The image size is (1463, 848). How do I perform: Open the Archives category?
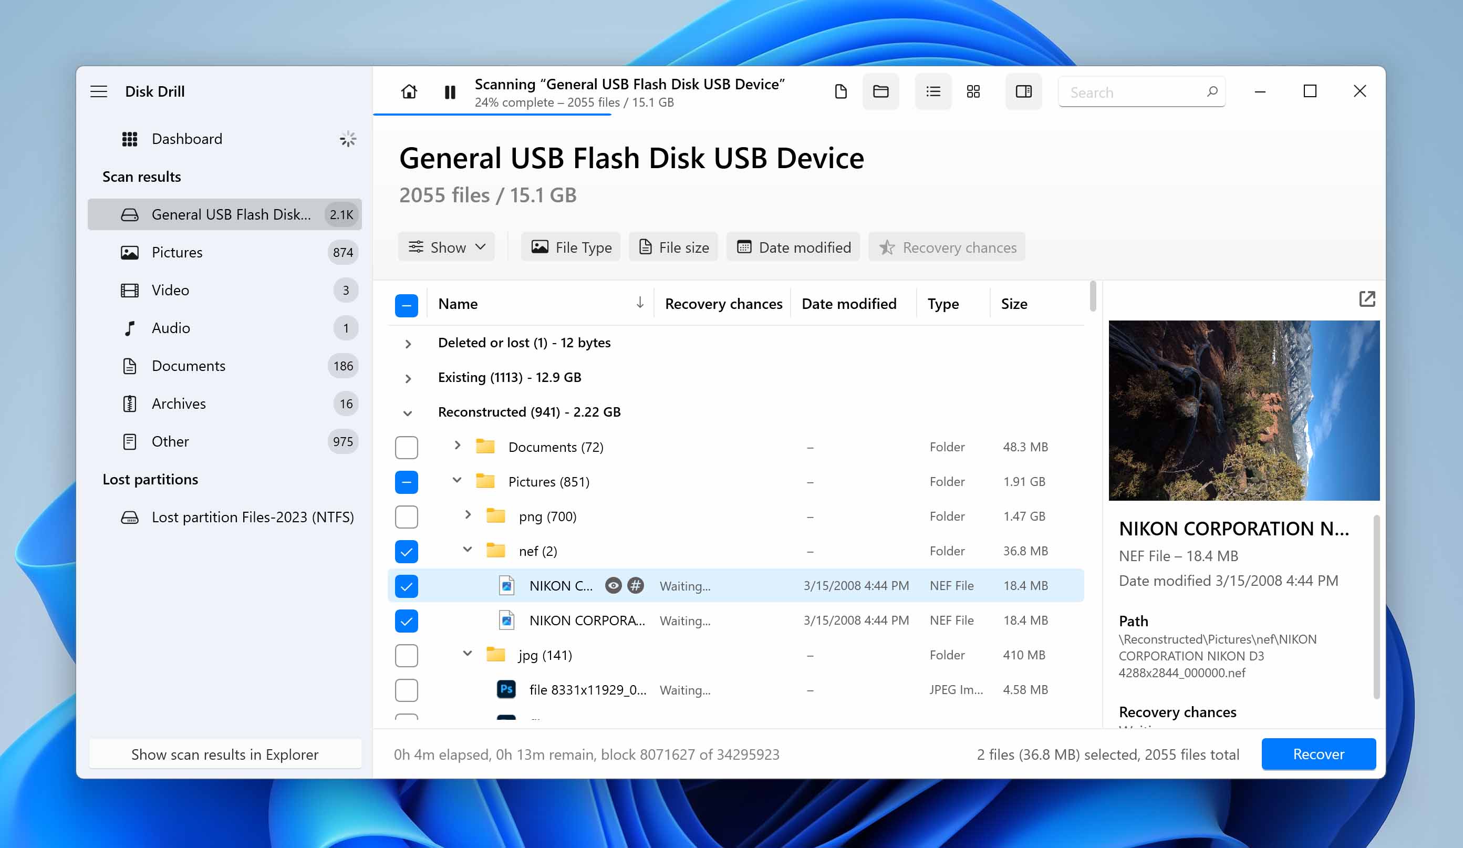[x=225, y=404]
